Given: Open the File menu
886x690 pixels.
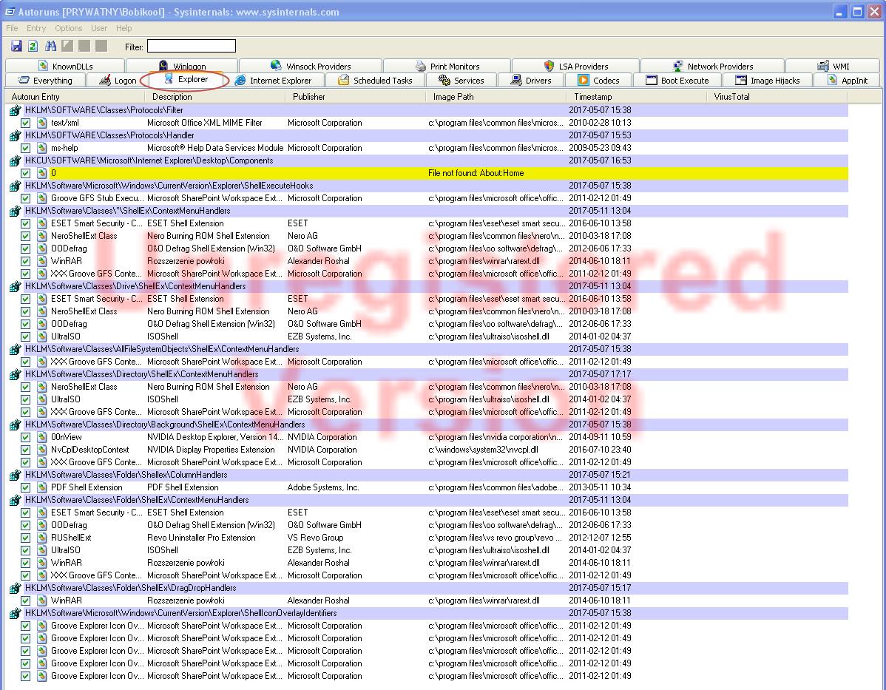Looking at the screenshot, I should point(12,28).
